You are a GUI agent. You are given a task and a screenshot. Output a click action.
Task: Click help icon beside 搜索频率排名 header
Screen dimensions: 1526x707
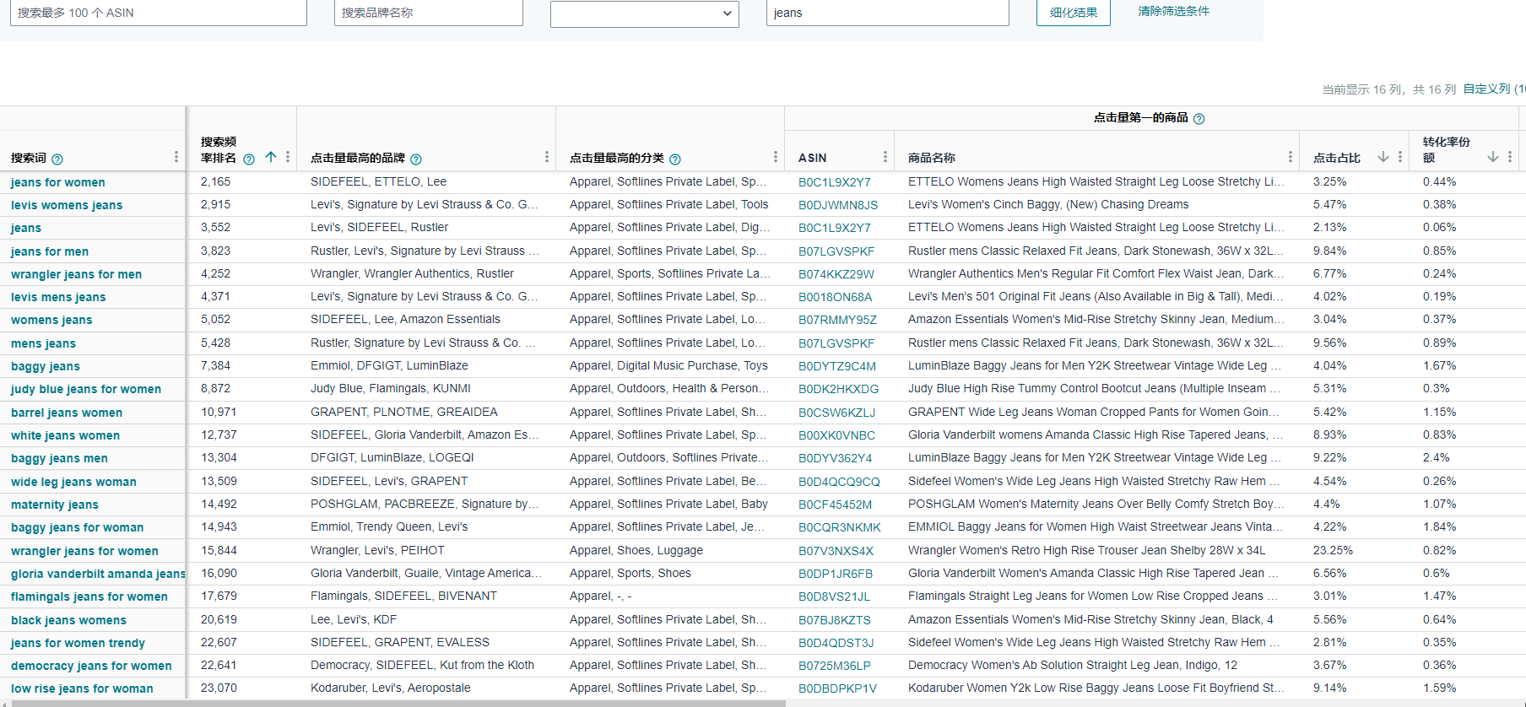point(249,159)
